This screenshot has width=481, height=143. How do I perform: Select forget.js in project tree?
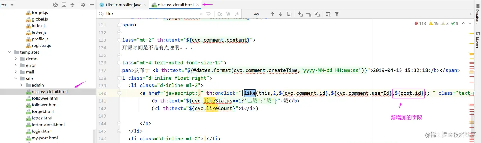[40, 12]
